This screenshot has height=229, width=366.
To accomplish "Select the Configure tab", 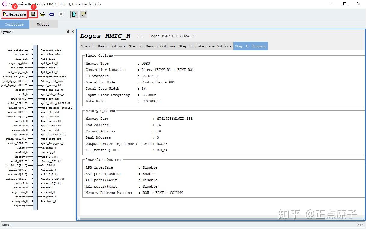I will [x=14, y=24].
